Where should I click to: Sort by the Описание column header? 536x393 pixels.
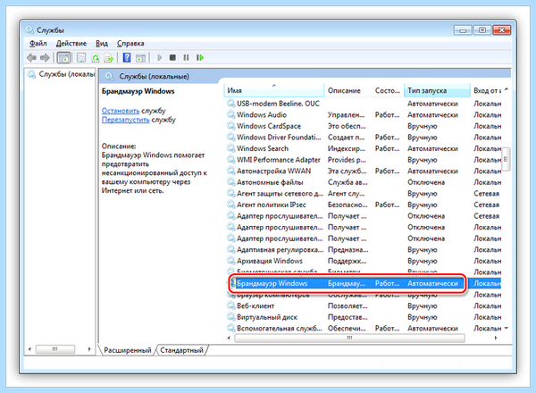point(348,90)
